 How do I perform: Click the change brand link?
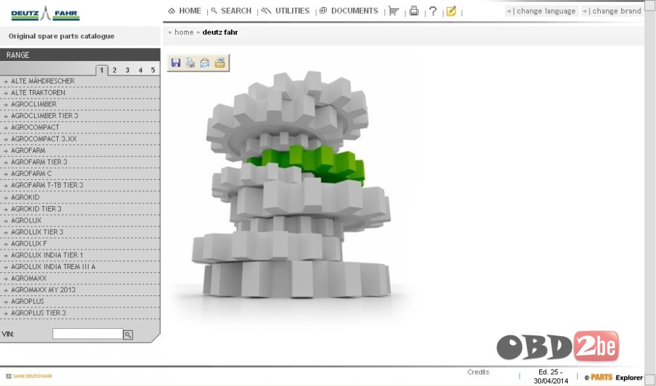pyautogui.click(x=612, y=11)
